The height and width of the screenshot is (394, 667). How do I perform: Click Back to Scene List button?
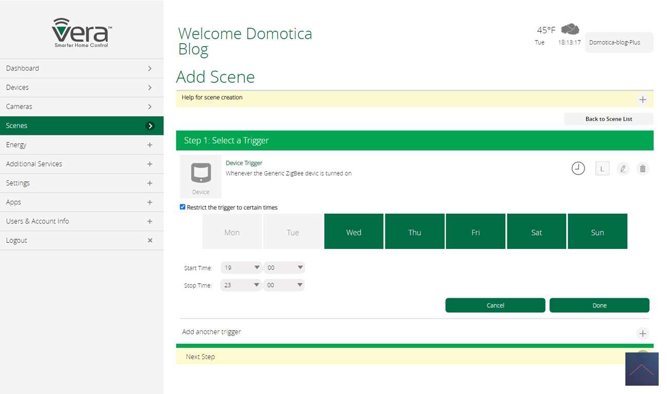click(x=609, y=119)
